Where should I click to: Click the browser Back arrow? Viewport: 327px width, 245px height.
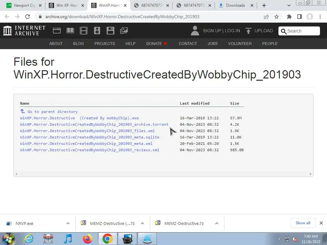tap(7, 17)
